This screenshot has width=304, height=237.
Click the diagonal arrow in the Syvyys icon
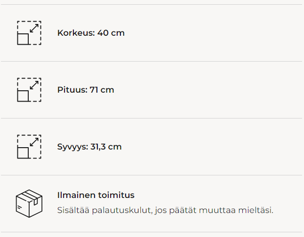point(34,142)
